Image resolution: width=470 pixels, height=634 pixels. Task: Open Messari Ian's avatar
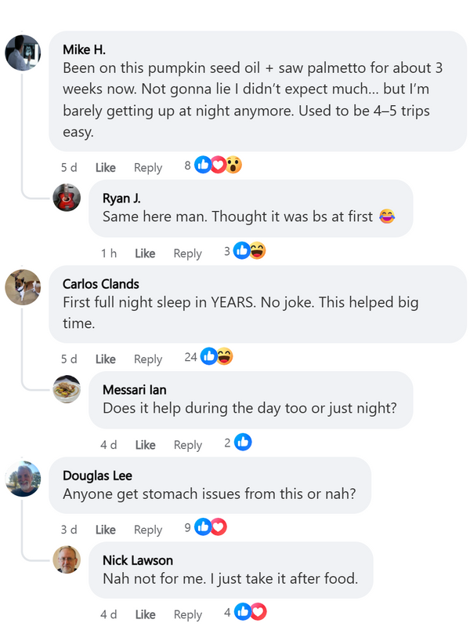(67, 389)
